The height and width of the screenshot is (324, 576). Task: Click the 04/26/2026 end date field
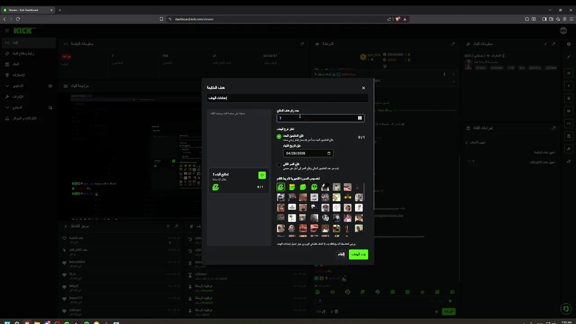pyautogui.click(x=308, y=153)
